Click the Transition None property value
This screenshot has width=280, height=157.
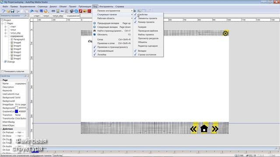click(21, 115)
